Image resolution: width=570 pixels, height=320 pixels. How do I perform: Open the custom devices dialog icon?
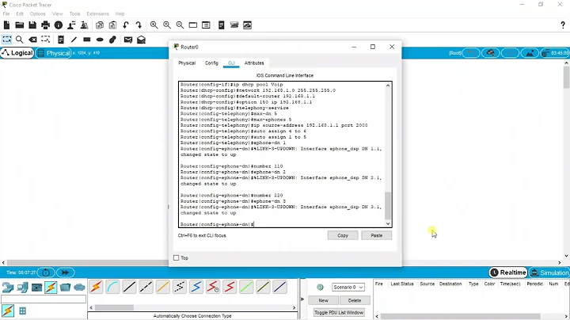(206, 25)
